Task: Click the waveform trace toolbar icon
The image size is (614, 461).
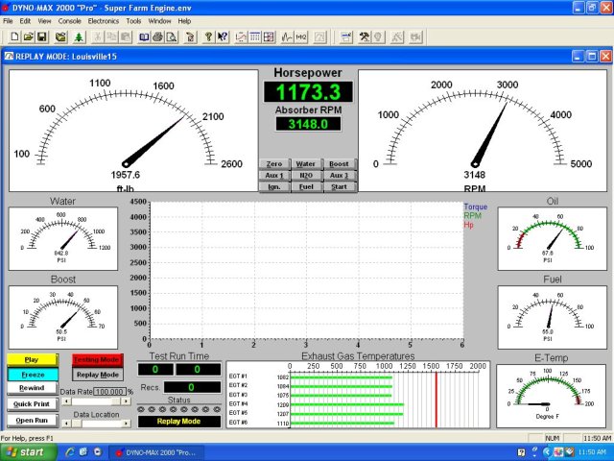Action: 287,36
